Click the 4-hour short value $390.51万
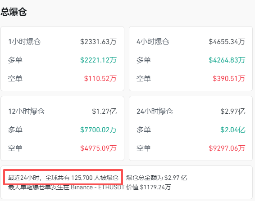The width and height of the screenshot is (255, 201). (229, 79)
